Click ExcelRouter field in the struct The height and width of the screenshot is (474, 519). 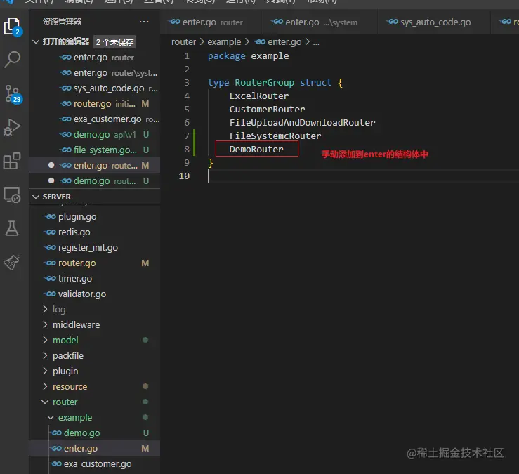coord(259,96)
